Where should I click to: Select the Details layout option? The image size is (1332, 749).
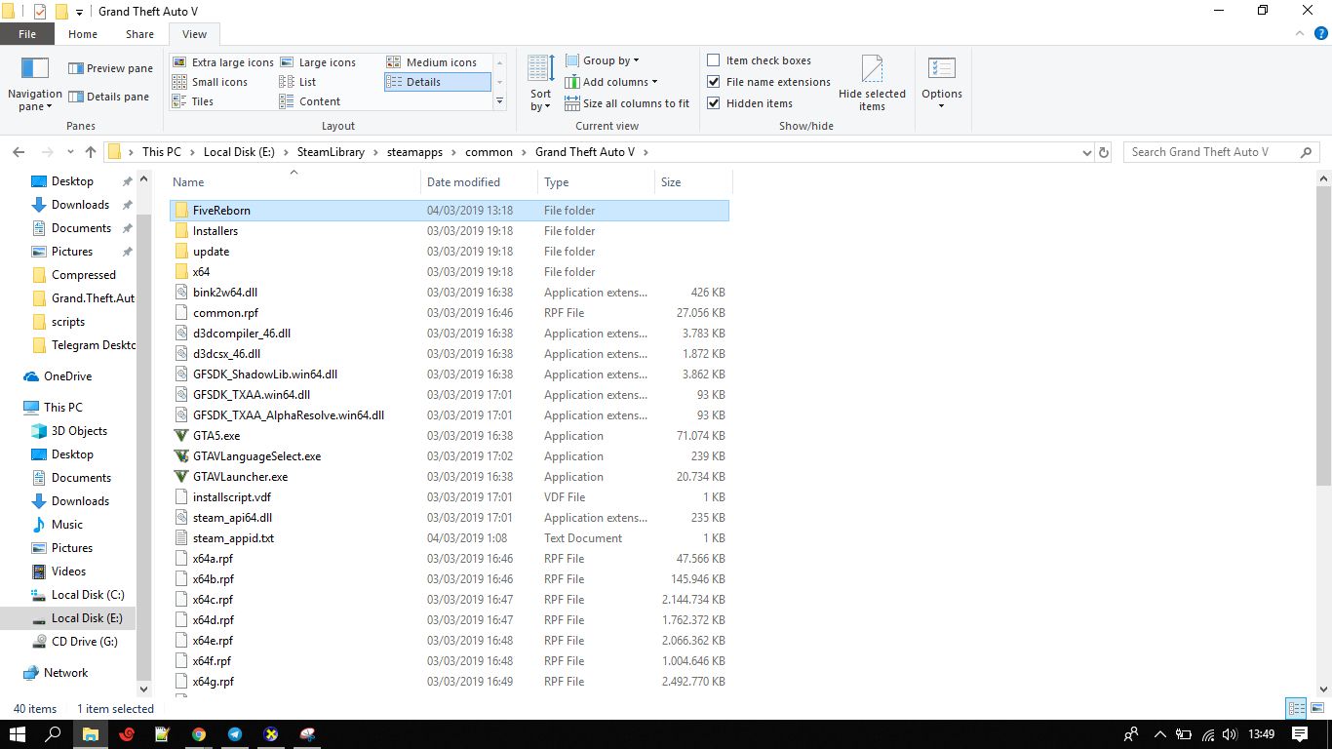(437, 82)
